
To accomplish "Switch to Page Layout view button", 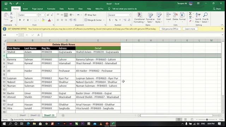I will pos(185,120).
